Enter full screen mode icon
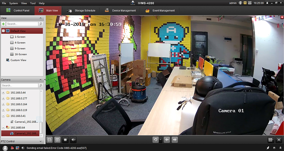The image size is (284, 151). 279,140
